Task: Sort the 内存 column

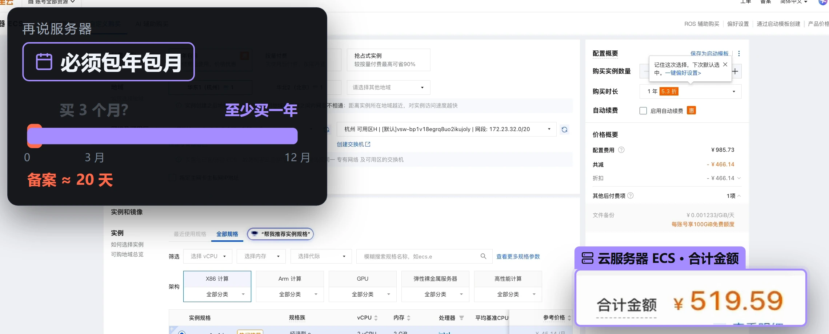Action: (x=409, y=318)
